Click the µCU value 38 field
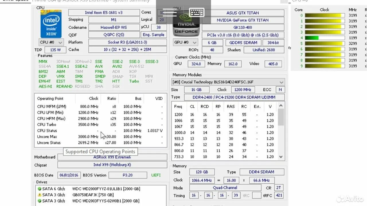Image resolution: width=367 pixels, height=206 pixels. tap(159, 27)
